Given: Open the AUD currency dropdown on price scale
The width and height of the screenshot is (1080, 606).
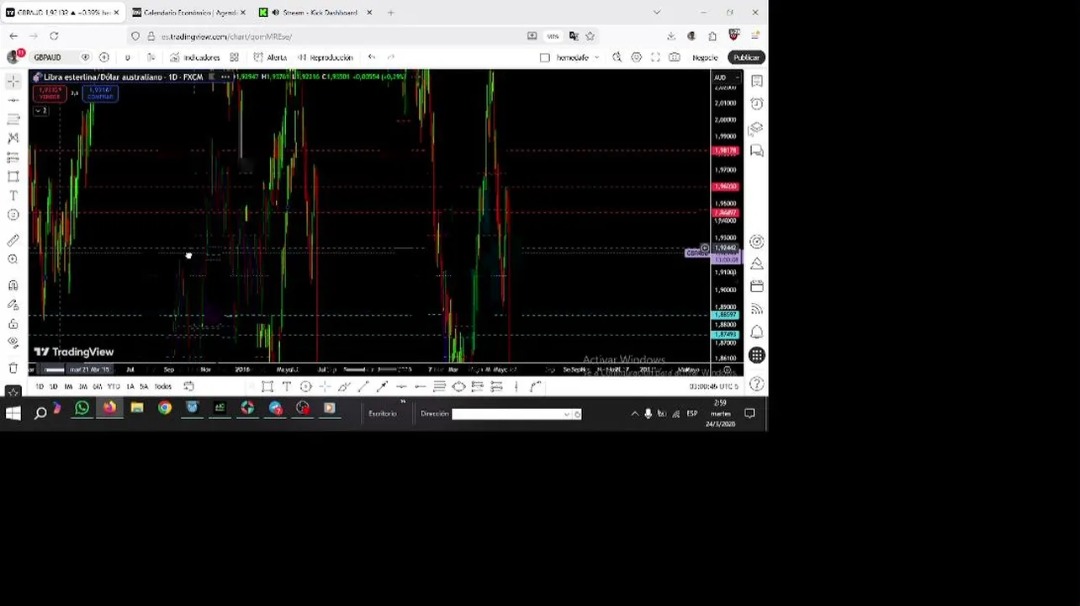Looking at the screenshot, I should 724,77.
